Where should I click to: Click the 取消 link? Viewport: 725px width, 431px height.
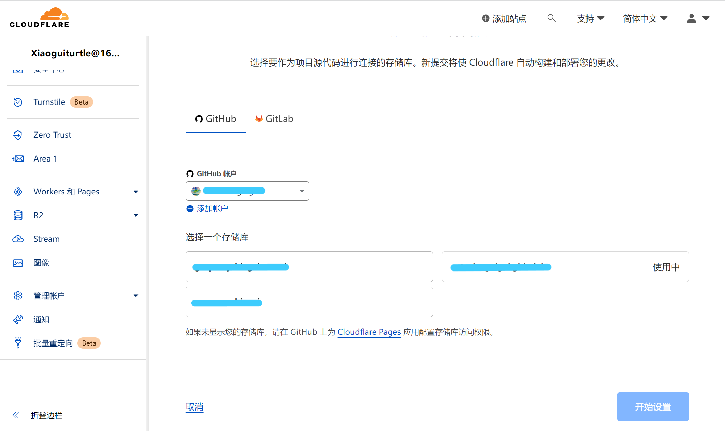coord(194,407)
